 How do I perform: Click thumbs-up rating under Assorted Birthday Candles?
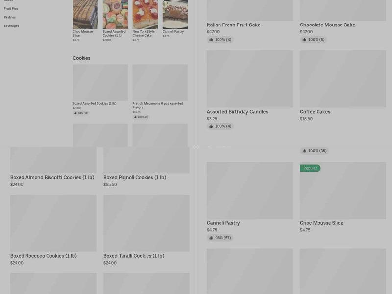click(220, 126)
